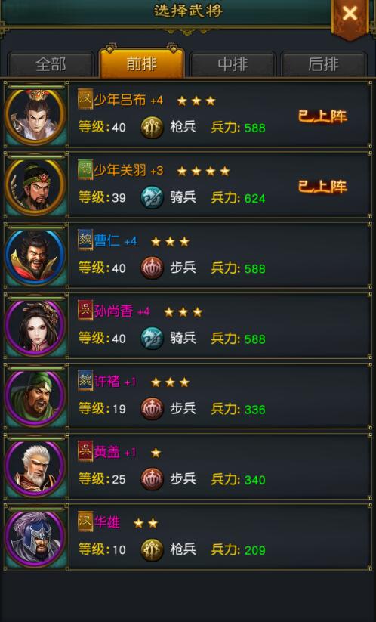Click 枪兵 troop icon of 少年吕布
This screenshot has width=376, height=622.
coord(153,128)
